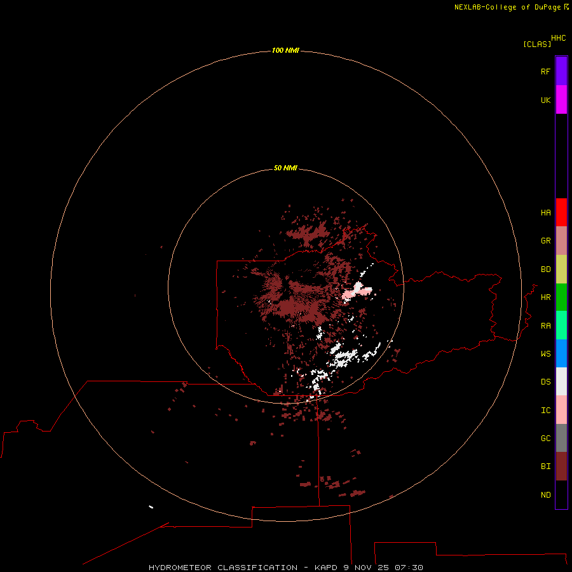Click the UK legend label
This screenshot has width=572, height=572.
click(545, 100)
